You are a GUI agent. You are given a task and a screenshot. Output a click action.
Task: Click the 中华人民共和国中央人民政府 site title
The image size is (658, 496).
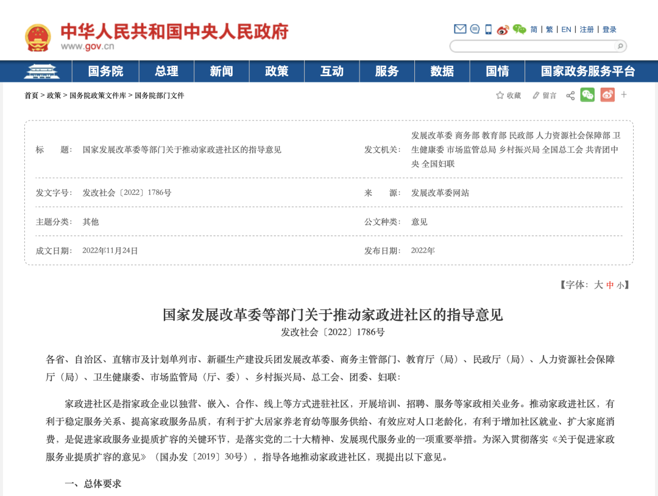175,32
